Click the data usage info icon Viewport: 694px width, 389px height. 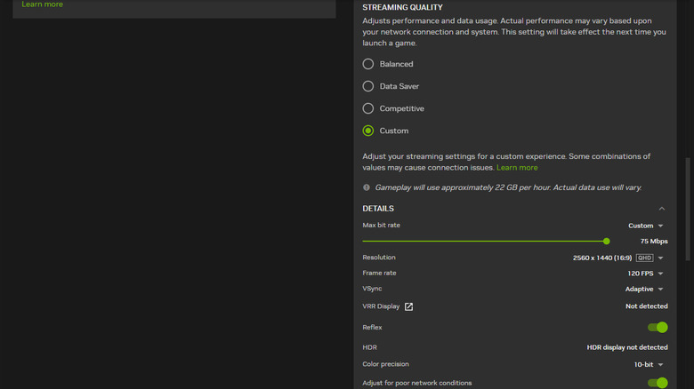coord(367,187)
